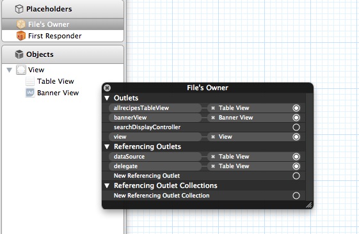Click the First Responder orange cube icon
Viewport: 359px width, 234px height.
[21, 36]
